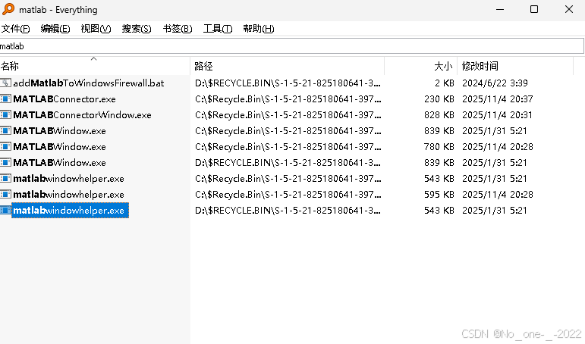Image resolution: width=585 pixels, height=344 pixels.
Task: Select MATLABWindow.exe modified 2025/11/4 20:28
Action: (59, 146)
